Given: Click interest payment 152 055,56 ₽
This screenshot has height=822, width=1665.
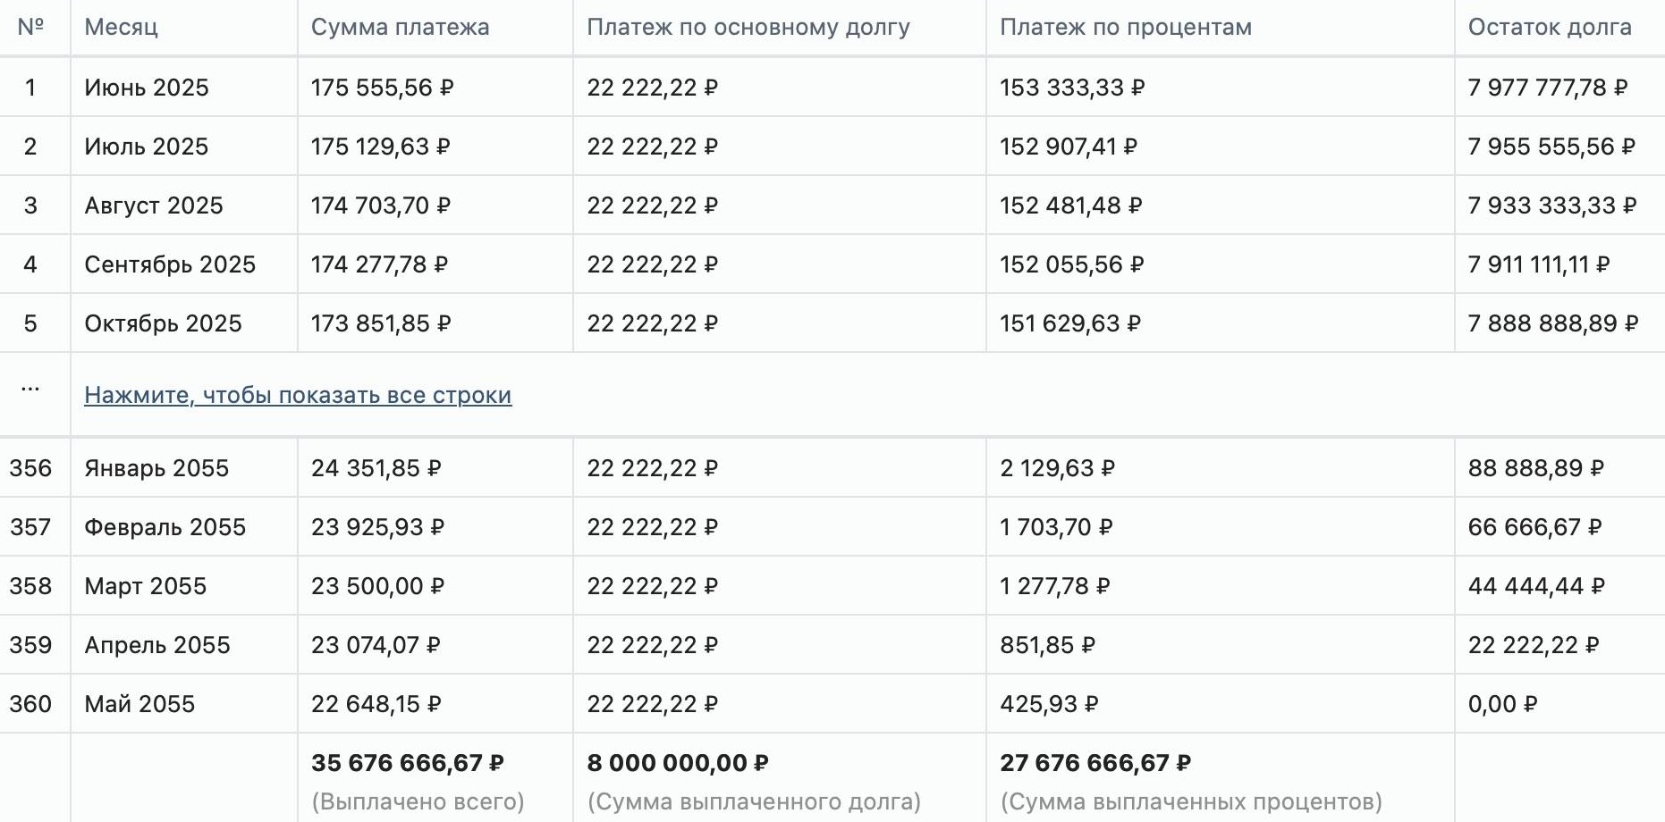Looking at the screenshot, I should pos(1072,264).
